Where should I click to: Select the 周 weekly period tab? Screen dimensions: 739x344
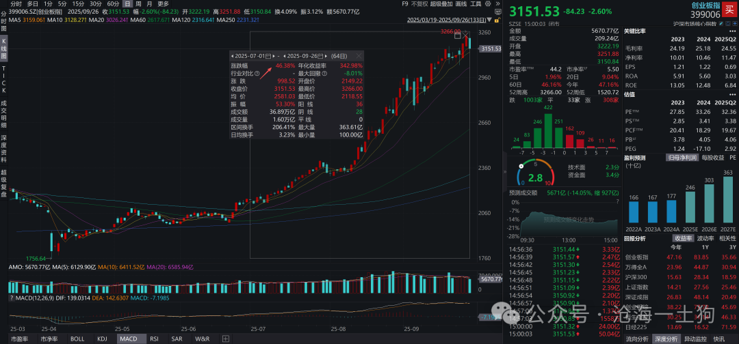click(x=139, y=3)
